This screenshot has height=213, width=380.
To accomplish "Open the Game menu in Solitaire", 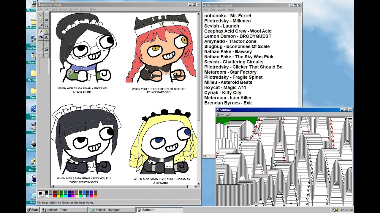I will coord(220,114).
